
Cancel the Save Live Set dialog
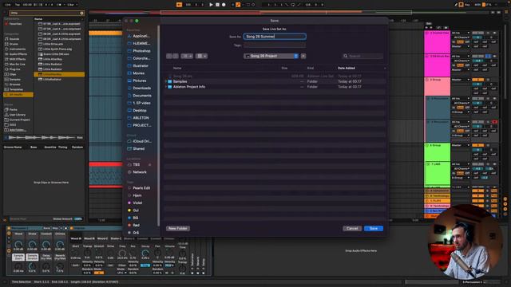tap(352, 229)
